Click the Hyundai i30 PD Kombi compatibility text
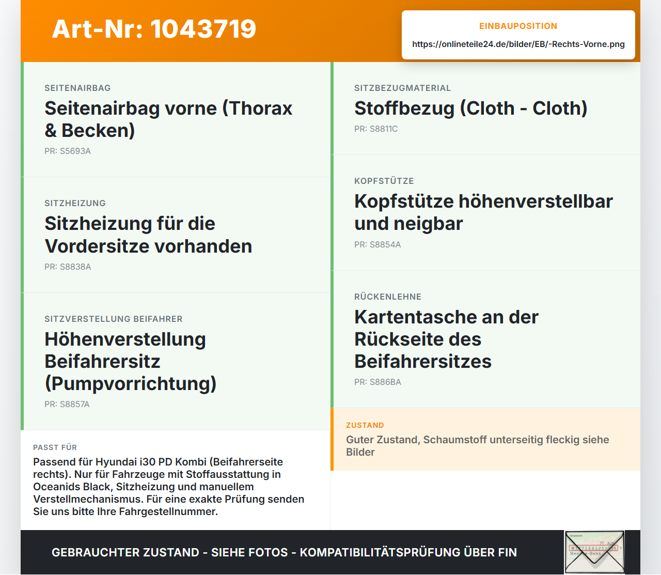The height and width of the screenshot is (575, 661). [x=169, y=487]
